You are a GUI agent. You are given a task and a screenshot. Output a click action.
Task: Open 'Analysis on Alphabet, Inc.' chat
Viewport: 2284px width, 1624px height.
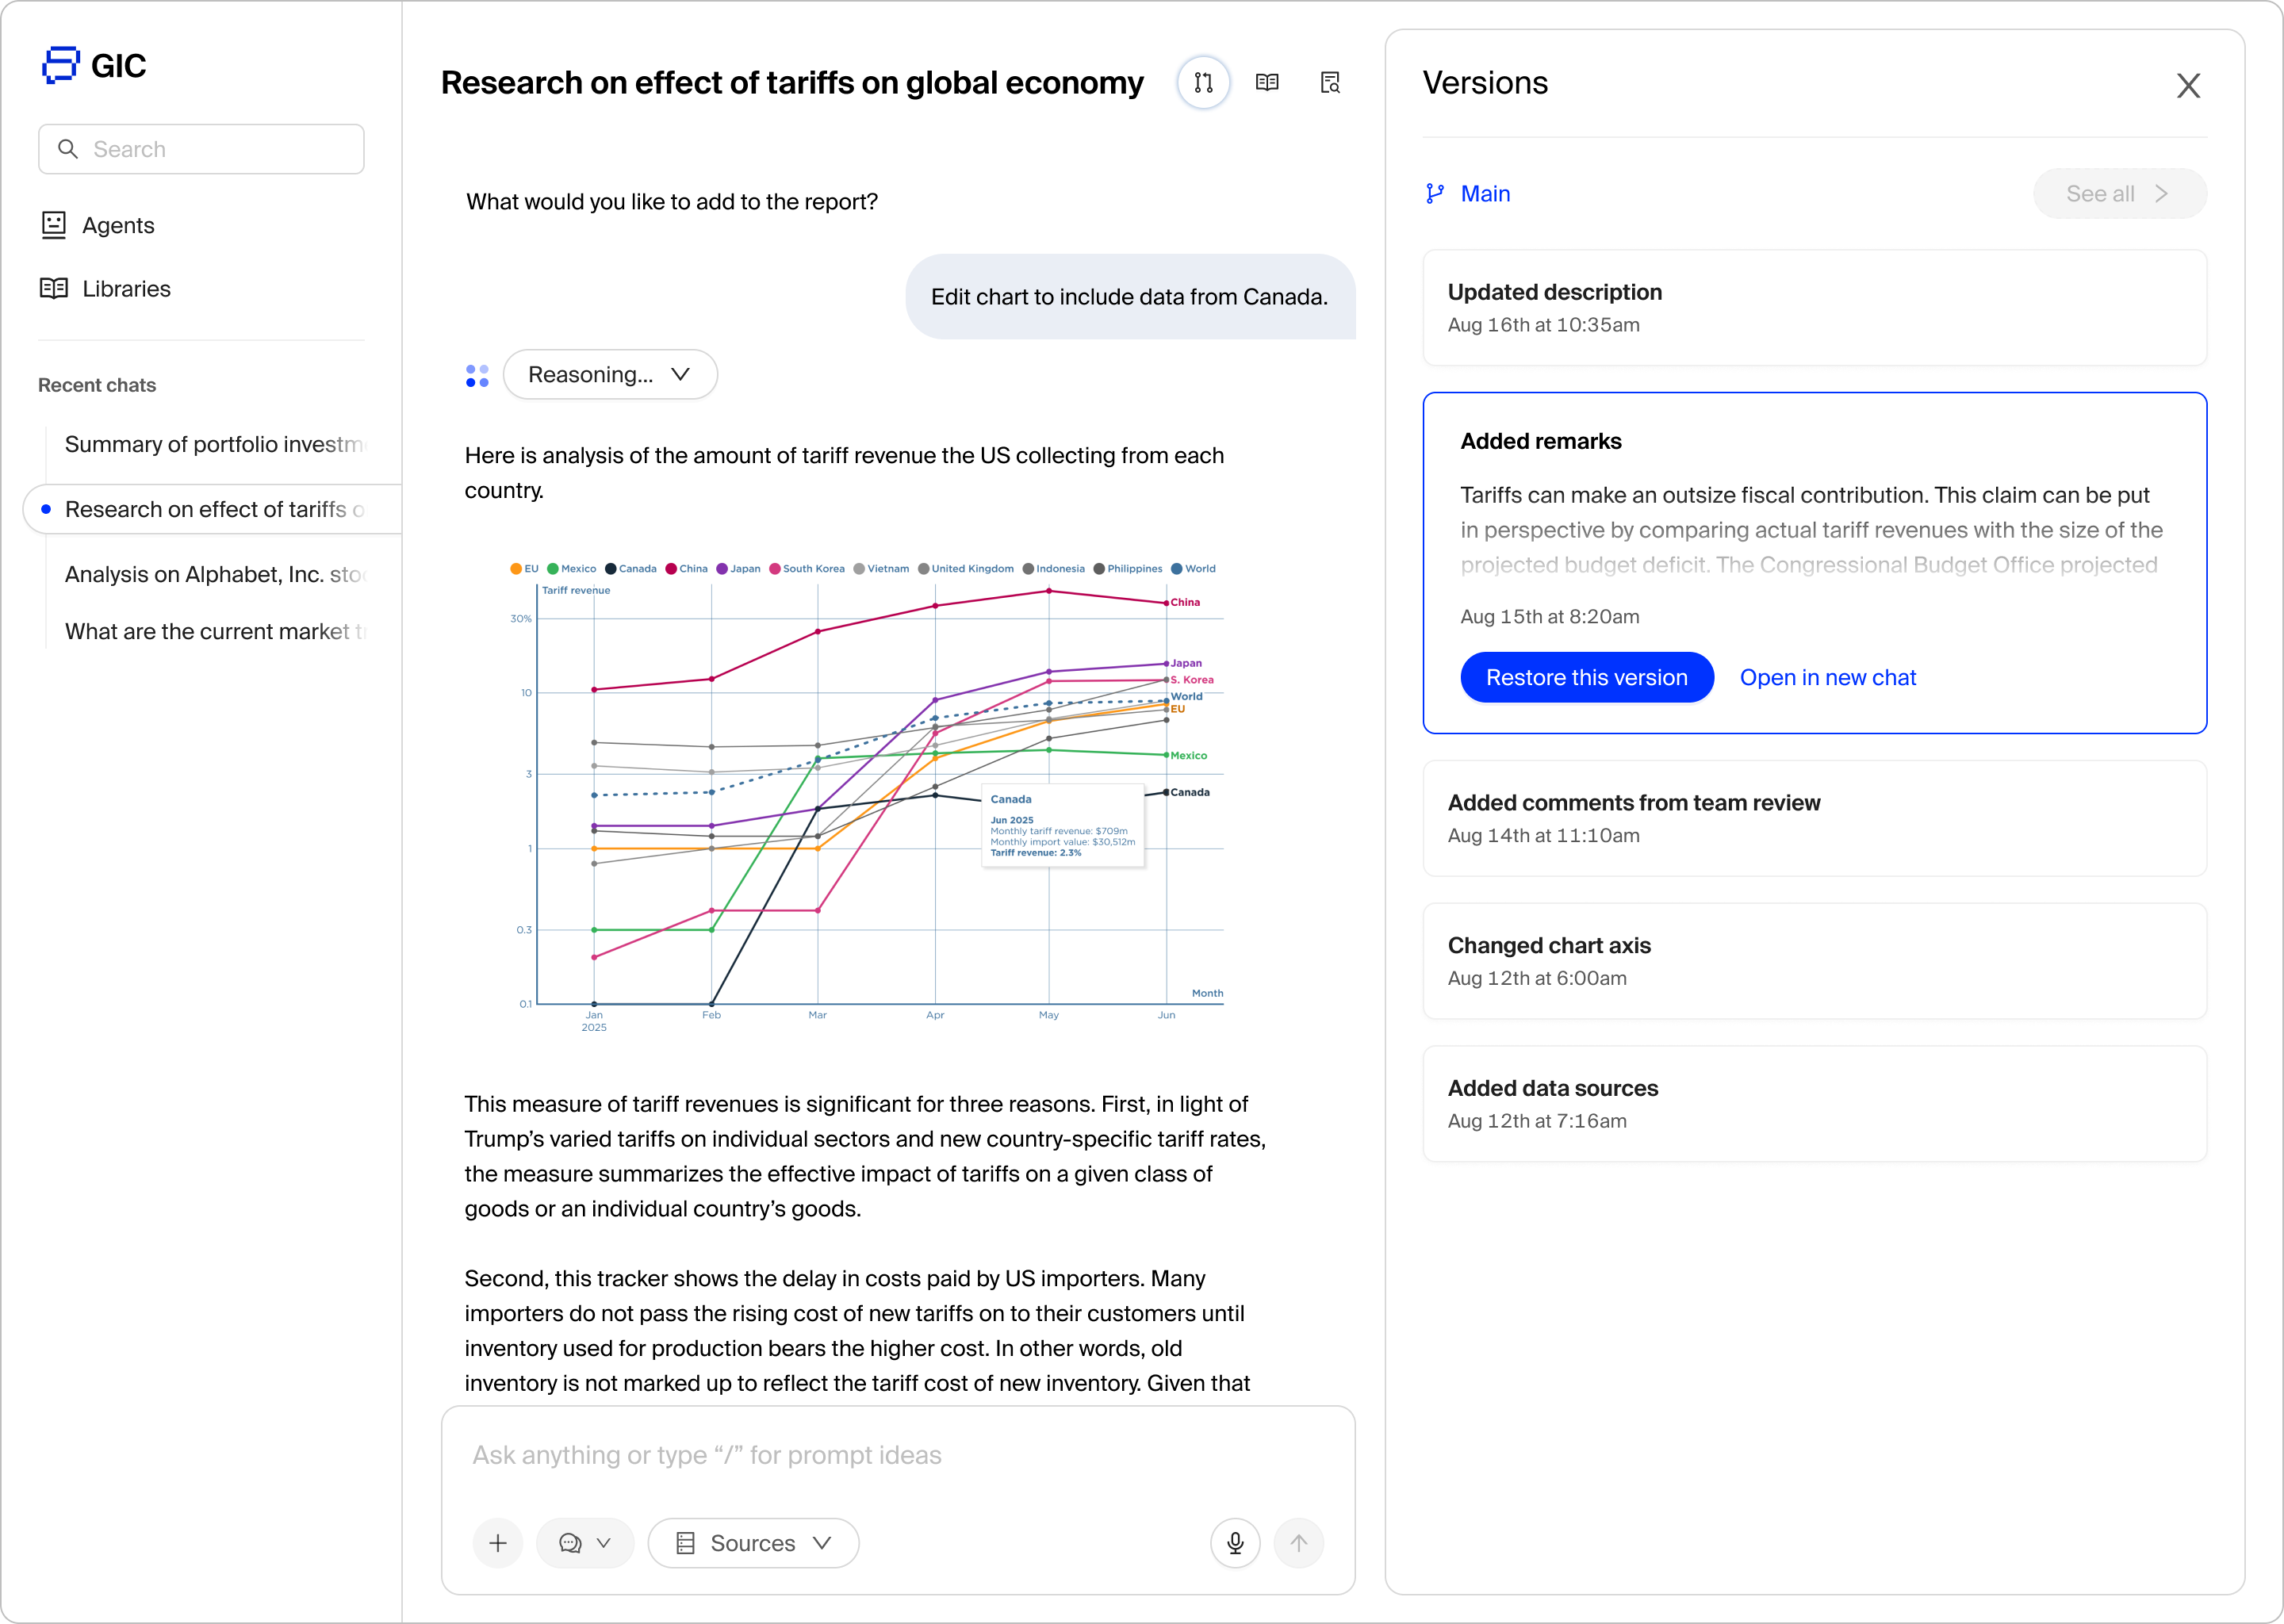point(215,574)
